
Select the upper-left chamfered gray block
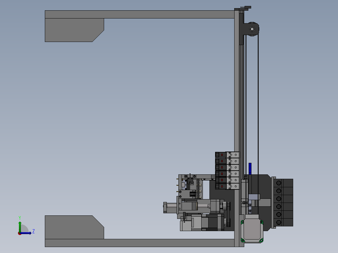click(x=74, y=30)
